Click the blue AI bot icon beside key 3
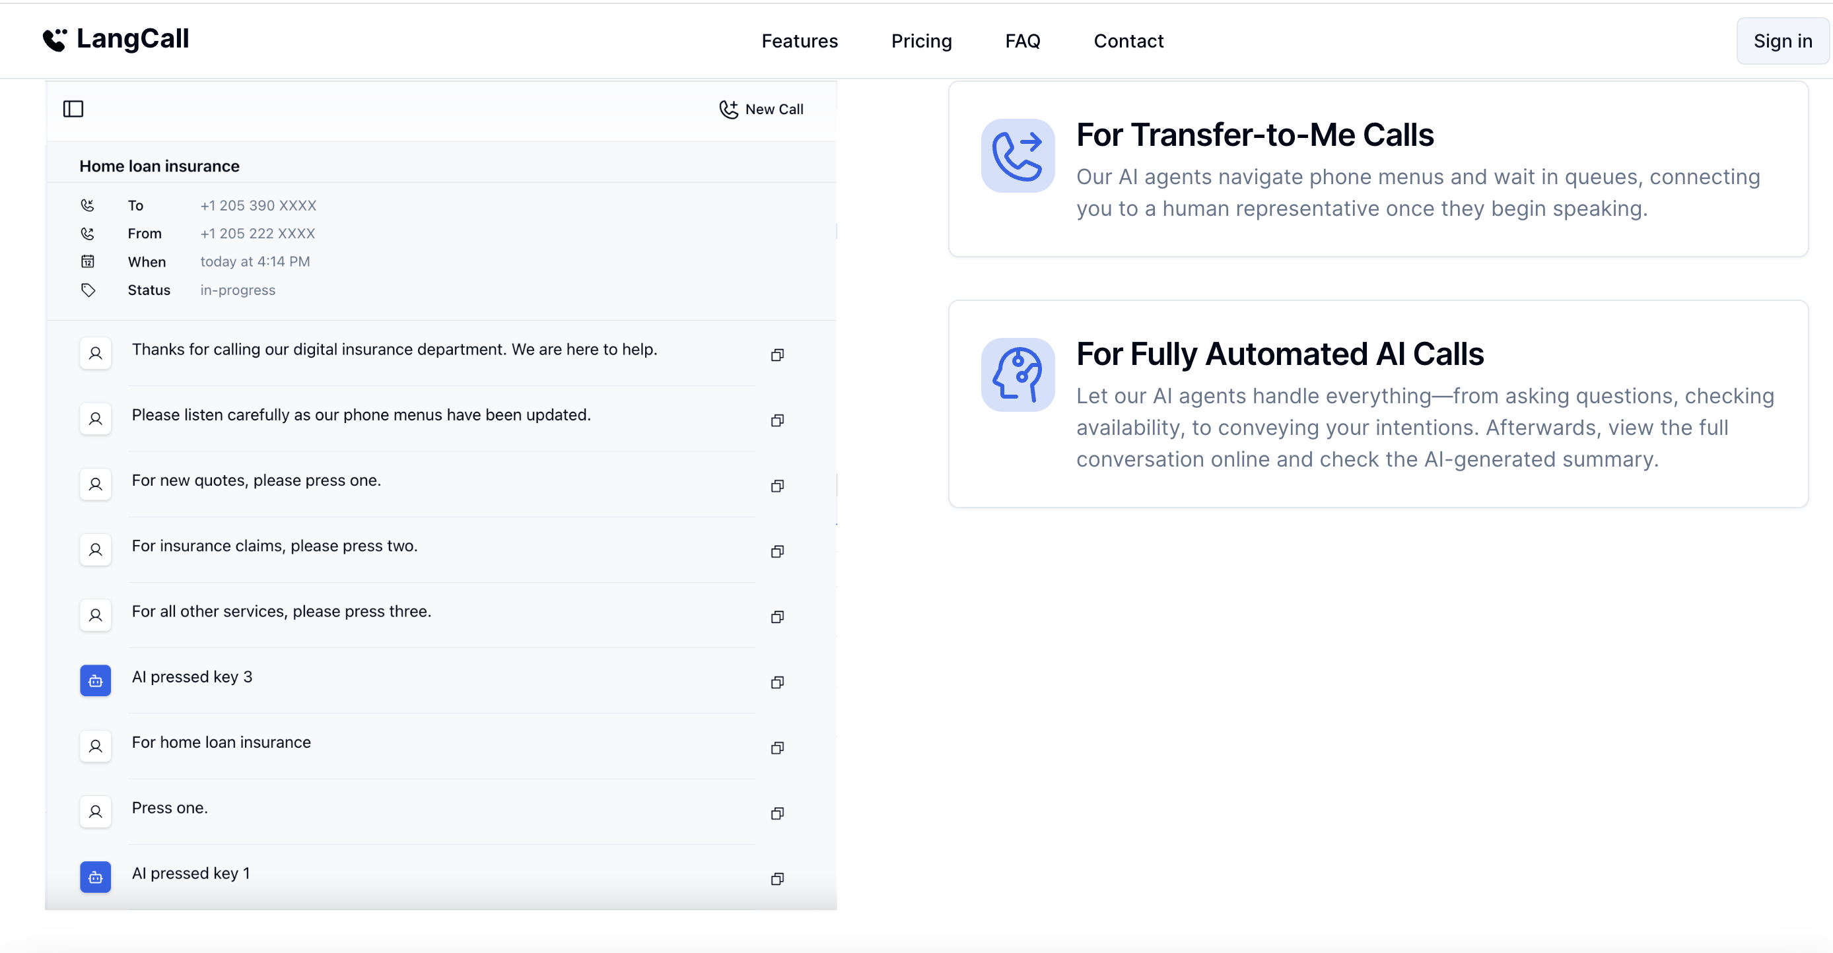Image resolution: width=1833 pixels, height=953 pixels. coord(95,680)
